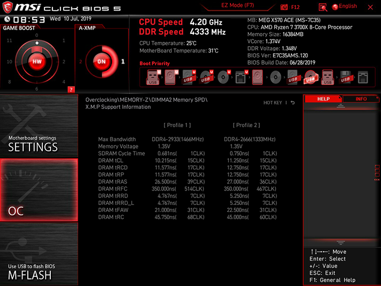Image resolution: width=381 pixels, height=286 pixels.
Task: Click the Profile 1 column header
Action: point(177,125)
